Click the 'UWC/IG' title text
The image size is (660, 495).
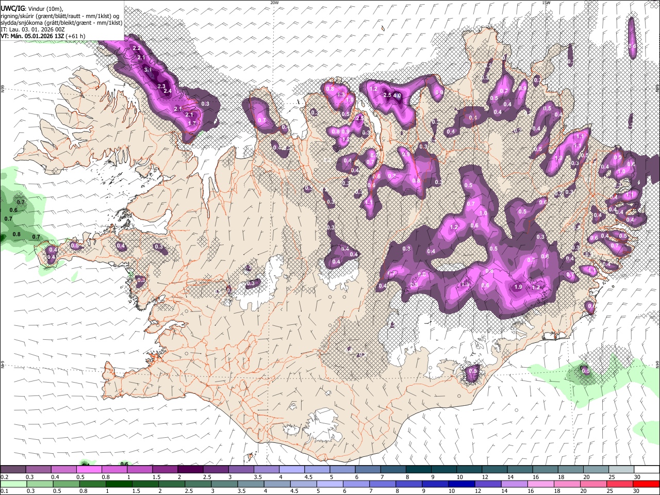coord(12,8)
